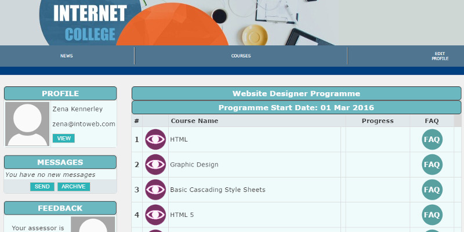Screen dimensions: 464x232
Task: Open FAQ for Graphic Design course
Action: pyautogui.click(x=432, y=165)
